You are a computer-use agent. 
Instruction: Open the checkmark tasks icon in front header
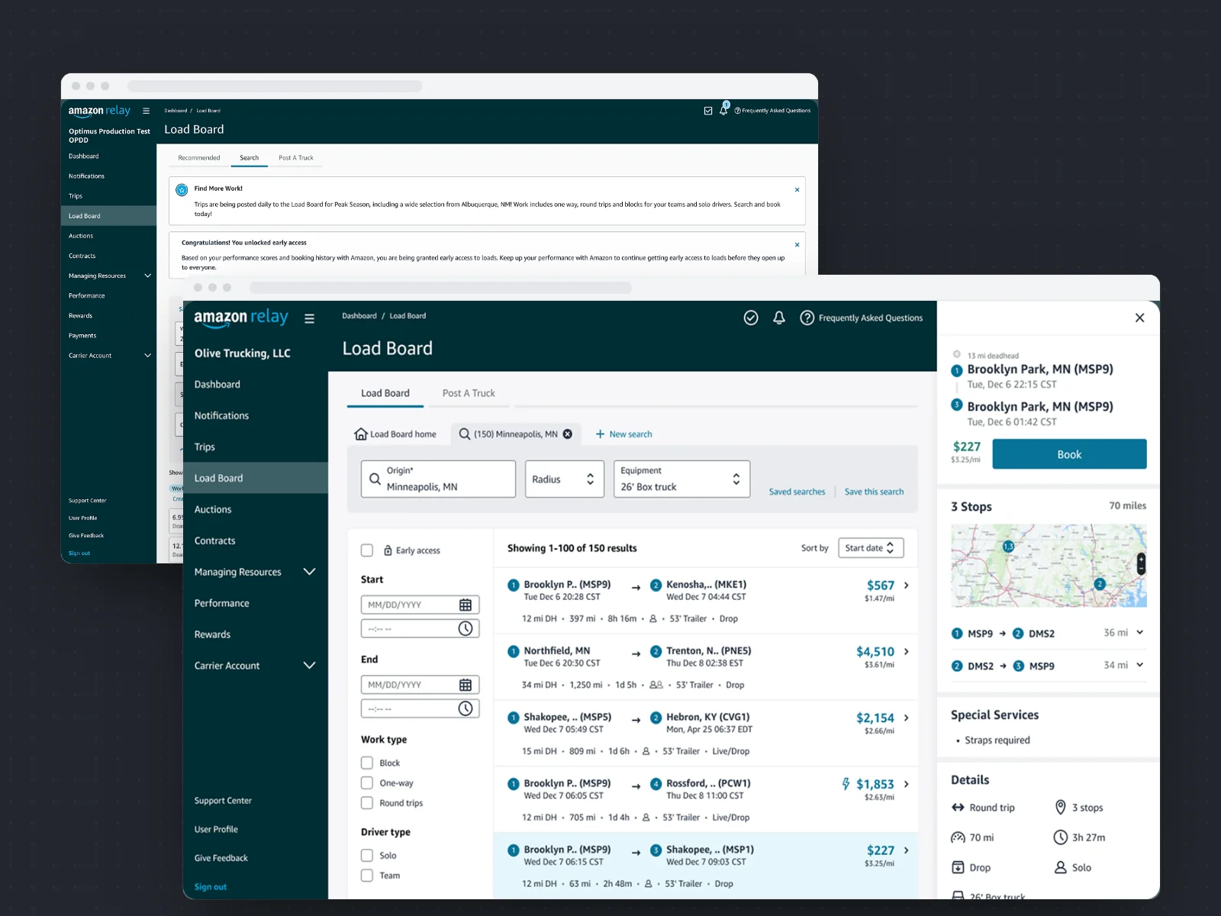tap(751, 318)
